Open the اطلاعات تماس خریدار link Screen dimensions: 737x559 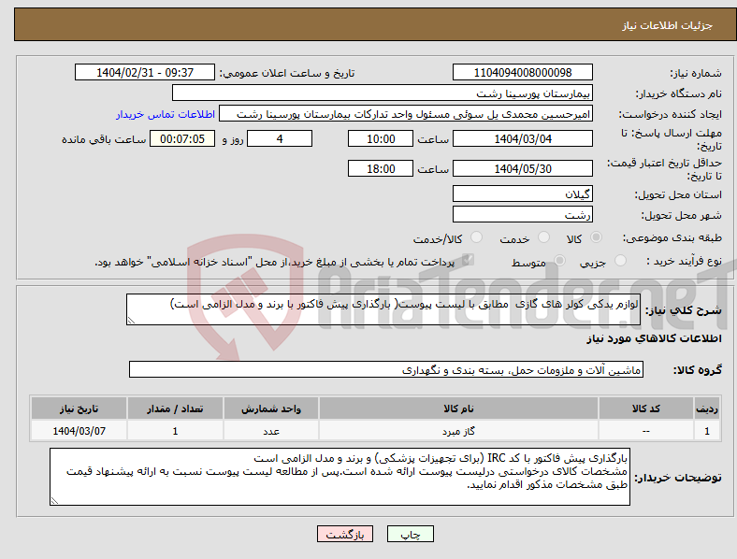pos(166,114)
